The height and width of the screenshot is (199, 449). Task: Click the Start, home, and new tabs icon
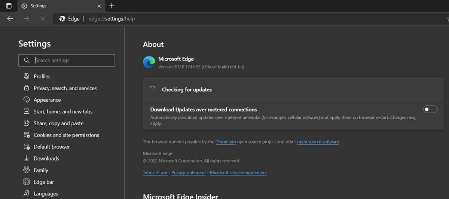pos(27,111)
